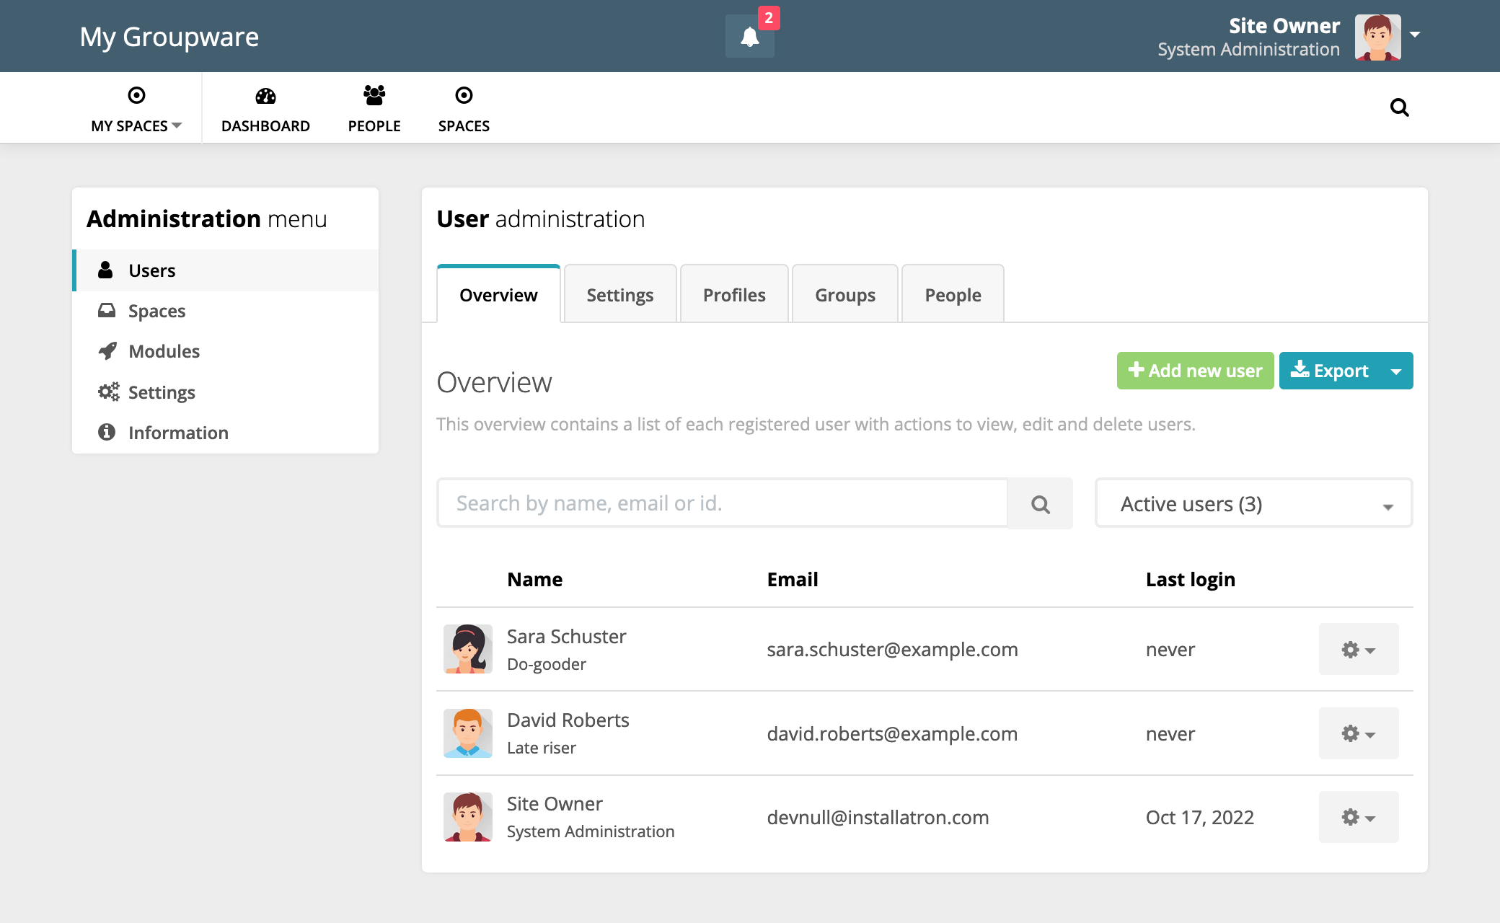Screen dimensions: 1500x923
Task: Open David Roberts' gear actions menu
Action: [1358, 733]
